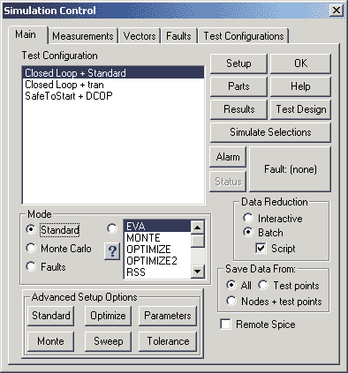Select Monte Carlo mode
This screenshot has width=348, height=373.
point(31,249)
